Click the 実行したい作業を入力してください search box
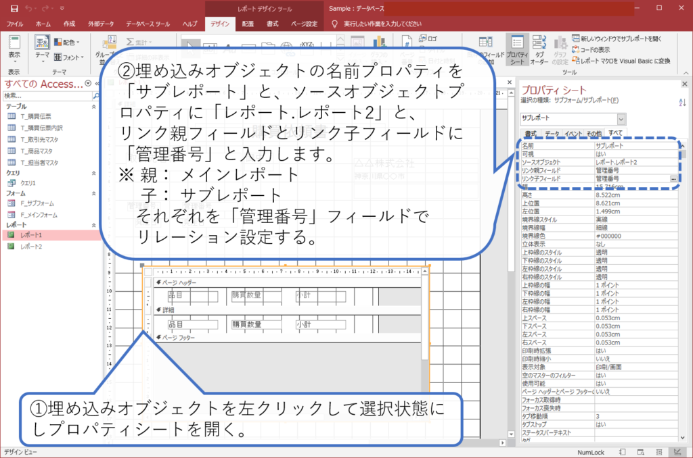 click(x=383, y=24)
